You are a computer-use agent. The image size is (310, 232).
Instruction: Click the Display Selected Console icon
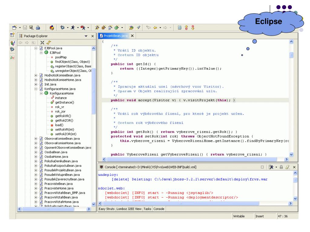(271, 167)
